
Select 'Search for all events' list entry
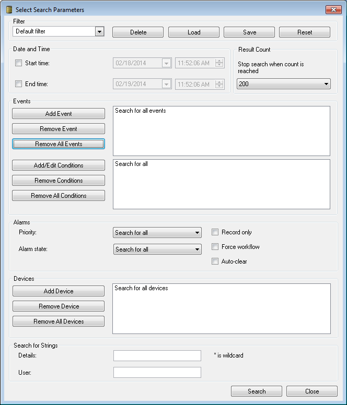tap(141, 111)
